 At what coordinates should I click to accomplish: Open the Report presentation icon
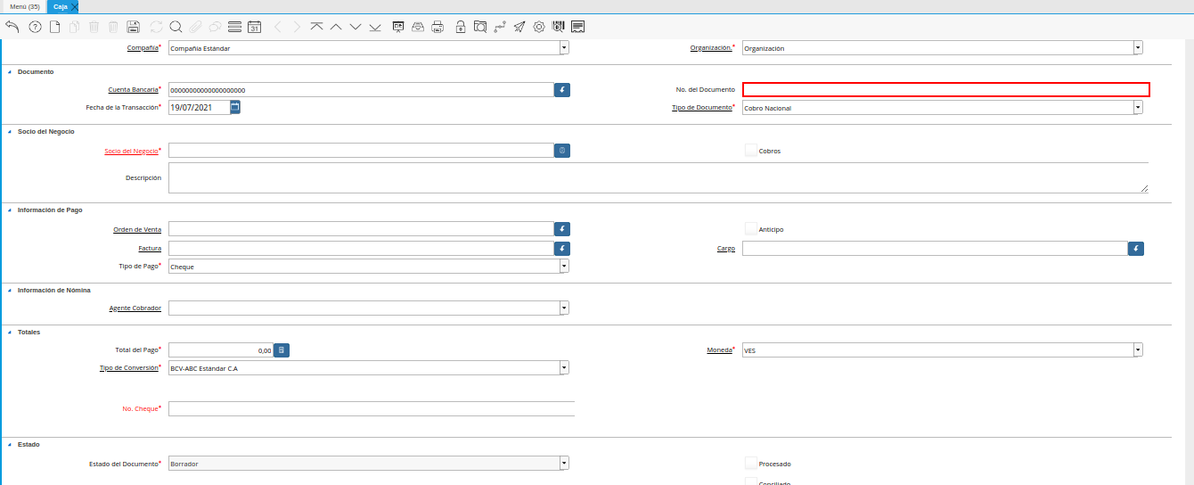(x=398, y=27)
